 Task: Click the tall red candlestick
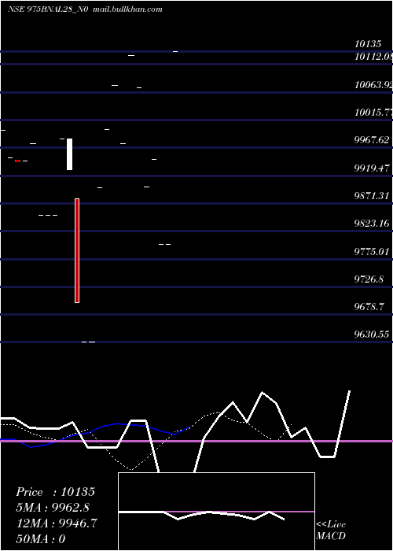click(77, 250)
